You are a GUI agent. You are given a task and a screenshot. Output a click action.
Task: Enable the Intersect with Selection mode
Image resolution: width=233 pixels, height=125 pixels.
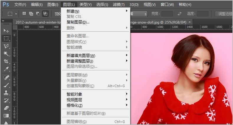pyautogui.click(x=45, y=14)
